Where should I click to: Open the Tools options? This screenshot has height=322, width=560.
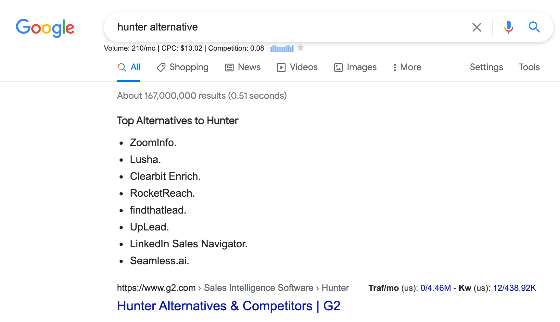tap(529, 67)
